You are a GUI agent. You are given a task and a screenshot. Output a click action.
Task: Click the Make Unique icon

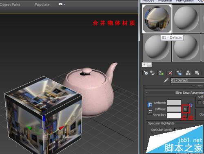pos(188,73)
